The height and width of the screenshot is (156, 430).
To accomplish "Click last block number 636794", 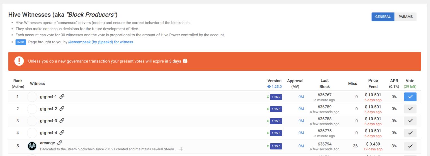I will point(325,144).
